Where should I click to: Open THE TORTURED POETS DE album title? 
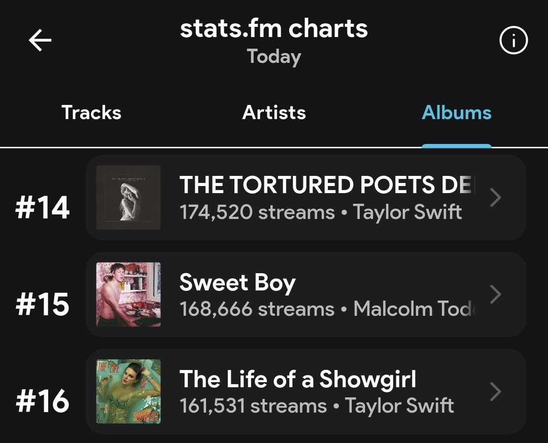tap(327, 184)
